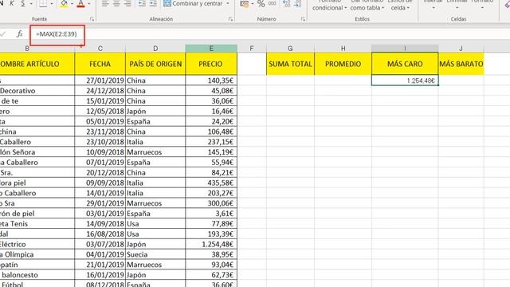Open Combinar y centrar dropdown arrow
This screenshot has height=287, width=510.
tap(228, 3)
